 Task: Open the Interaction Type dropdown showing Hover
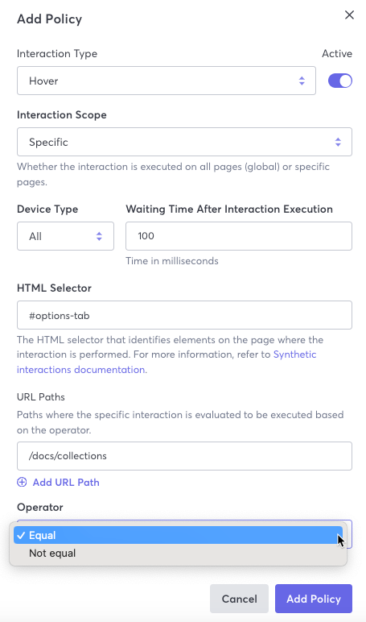(x=167, y=81)
